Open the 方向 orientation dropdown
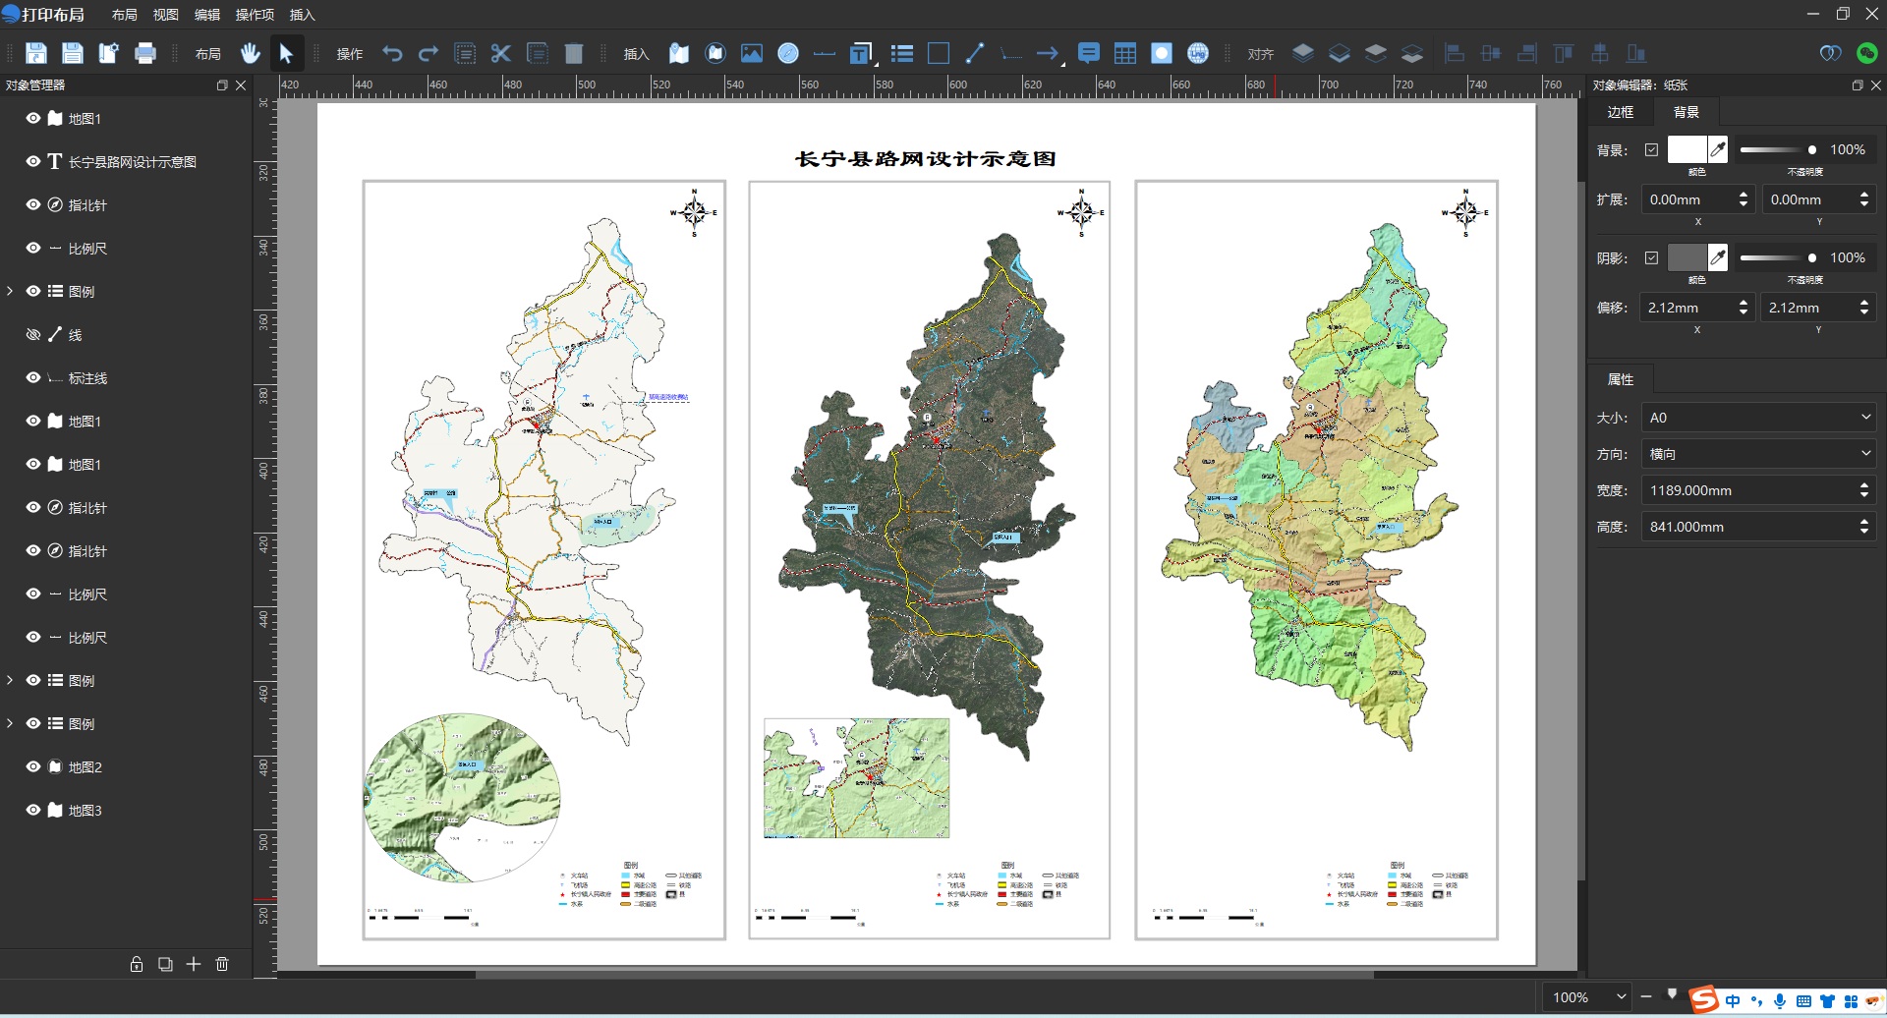The image size is (1887, 1018). pyautogui.click(x=1757, y=454)
